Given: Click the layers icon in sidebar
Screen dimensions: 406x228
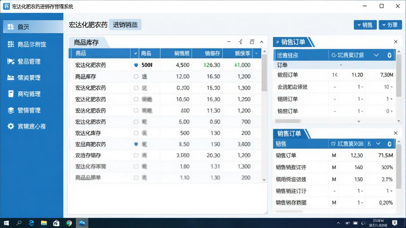Looking at the screenshot, I should pos(11,110).
